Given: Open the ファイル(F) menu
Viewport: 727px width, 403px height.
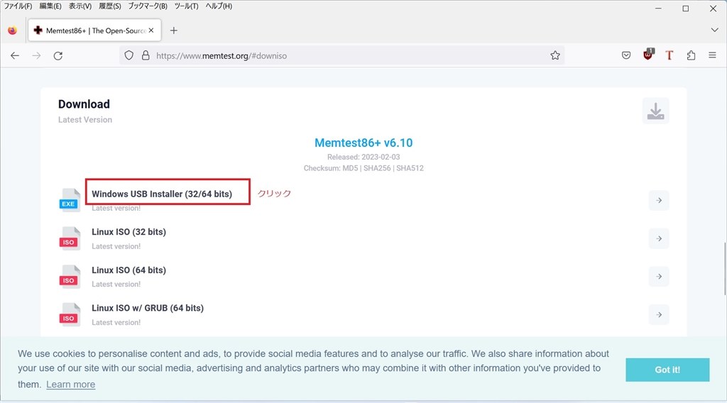Looking at the screenshot, I should (18, 6).
